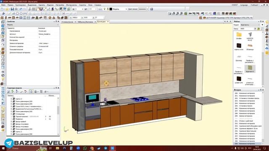Viewport: 269px width, 151px height.
Task: Click the Y coordinate input field
Action: pyautogui.click(x=87, y=18)
